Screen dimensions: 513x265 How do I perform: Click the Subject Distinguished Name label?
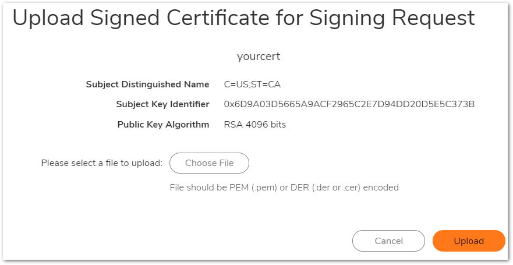click(x=147, y=84)
